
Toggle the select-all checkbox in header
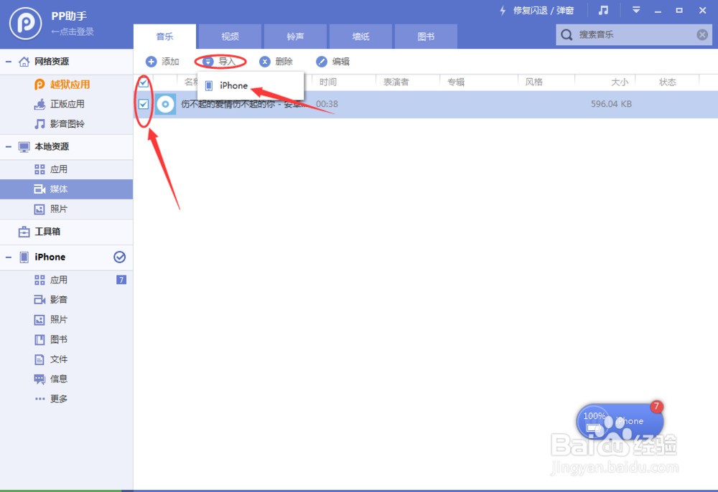pos(144,82)
